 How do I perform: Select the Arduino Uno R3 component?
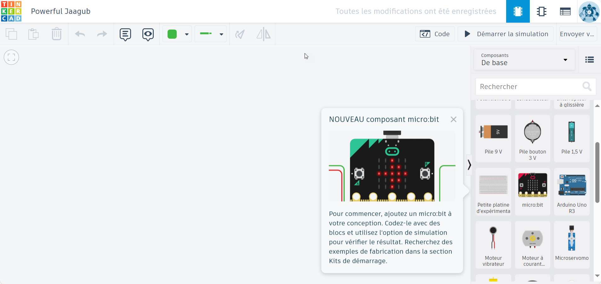pos(571,192)
